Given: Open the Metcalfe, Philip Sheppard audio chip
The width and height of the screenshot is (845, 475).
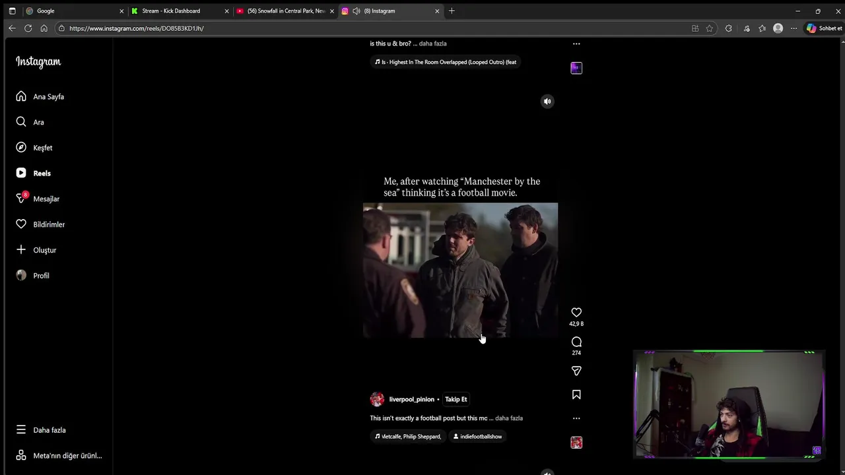Looking at the screenshot, I should tap(407, 437).
